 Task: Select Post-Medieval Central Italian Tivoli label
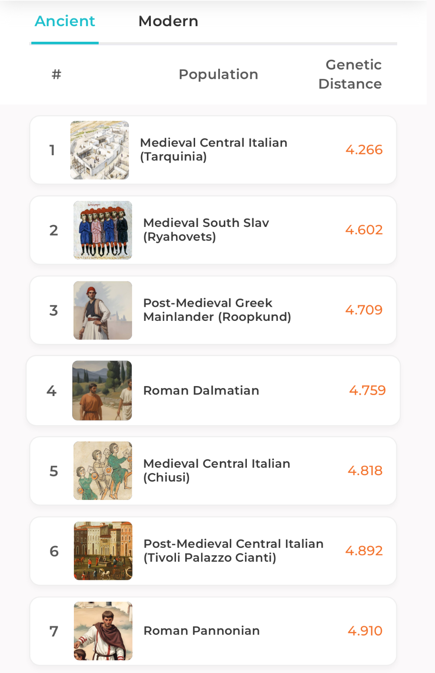(x=233, y=550)
